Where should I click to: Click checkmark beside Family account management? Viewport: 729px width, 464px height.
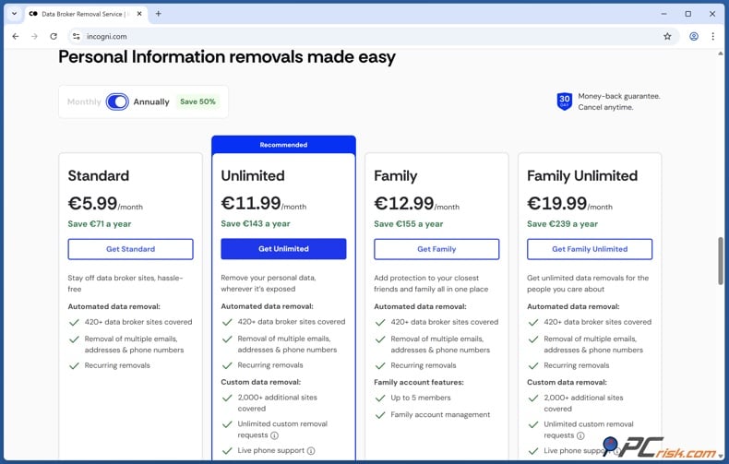click(x=380, y=415)
